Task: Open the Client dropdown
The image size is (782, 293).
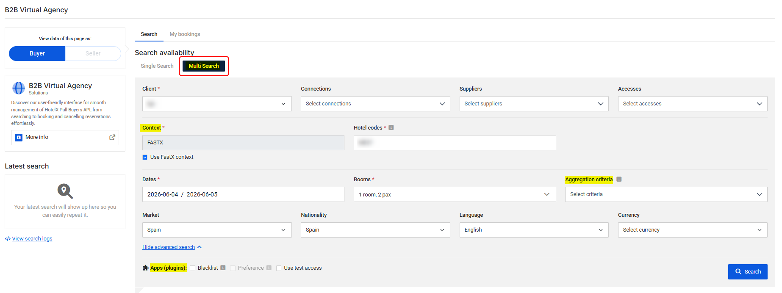Action: tap(217, 104)
